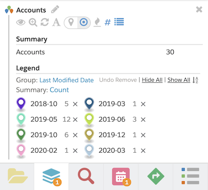Click the lime 2019-06 marker pin

89,120
